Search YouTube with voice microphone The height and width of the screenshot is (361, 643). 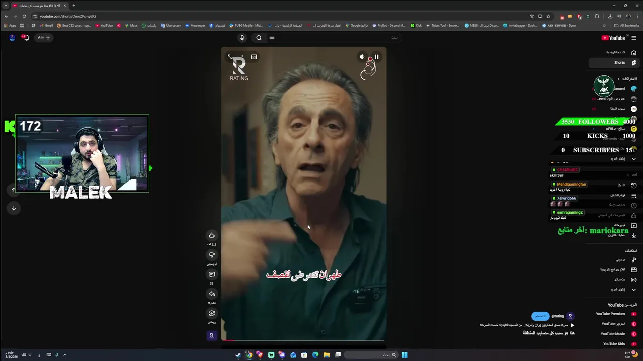242,38
